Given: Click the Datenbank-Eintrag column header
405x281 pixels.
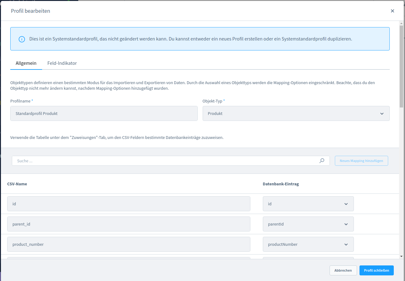Looking at the screenshot, I should tap(281, 184).
